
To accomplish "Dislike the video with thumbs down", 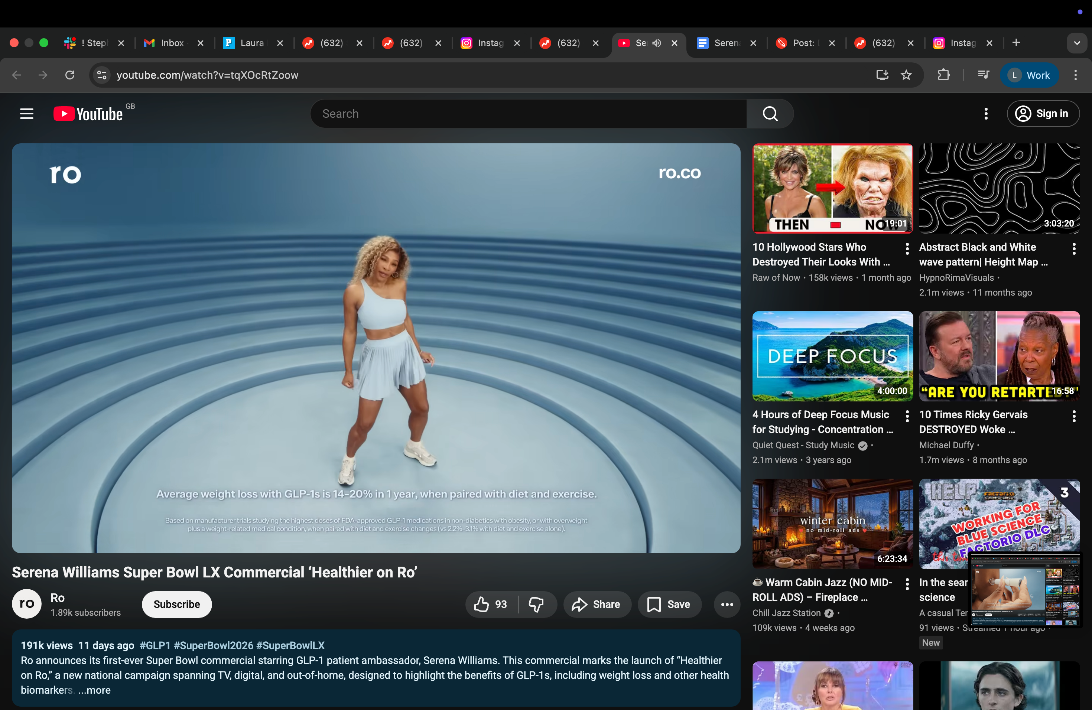I will (x=536, y=605).
